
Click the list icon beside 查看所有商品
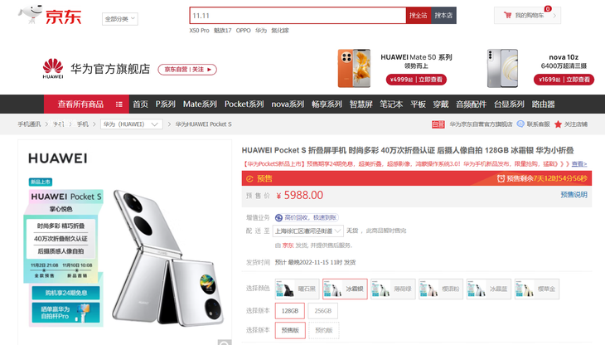click(119, 104)
